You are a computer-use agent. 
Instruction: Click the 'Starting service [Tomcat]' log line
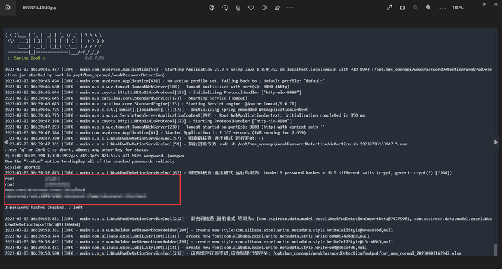click(x=126, y=98)
